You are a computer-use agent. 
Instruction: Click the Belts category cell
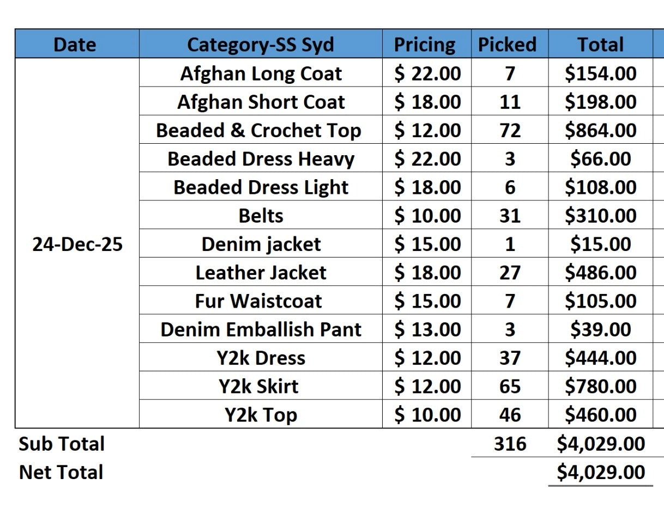click(x=261, y=216)
